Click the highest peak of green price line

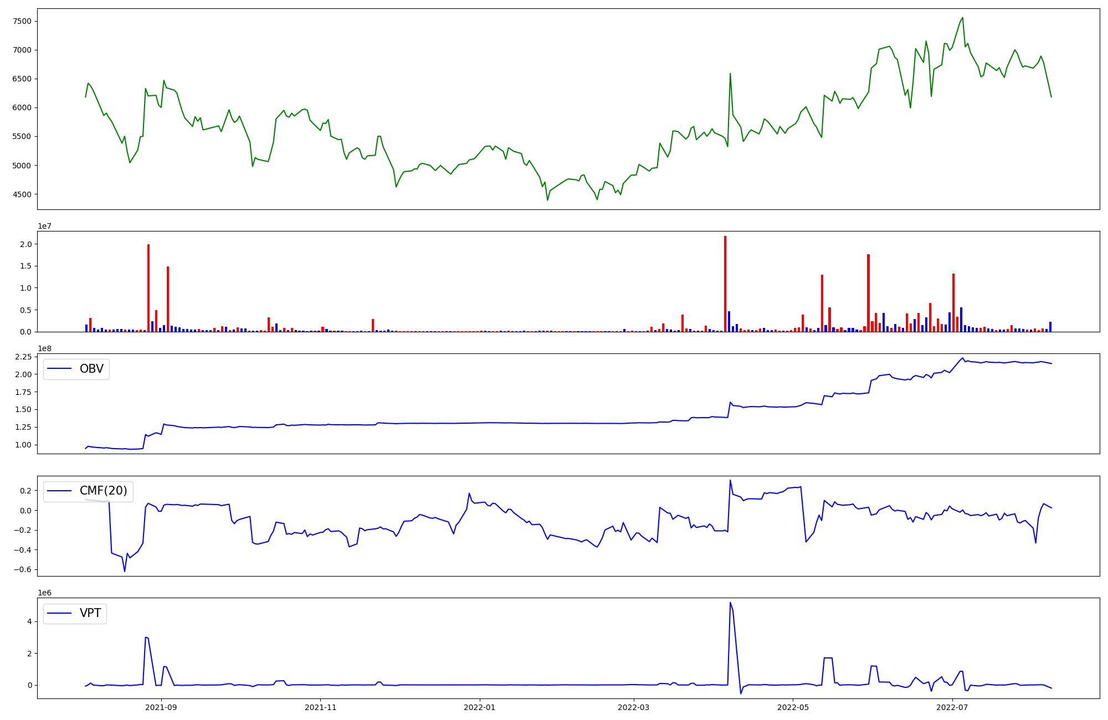[962, 18]
